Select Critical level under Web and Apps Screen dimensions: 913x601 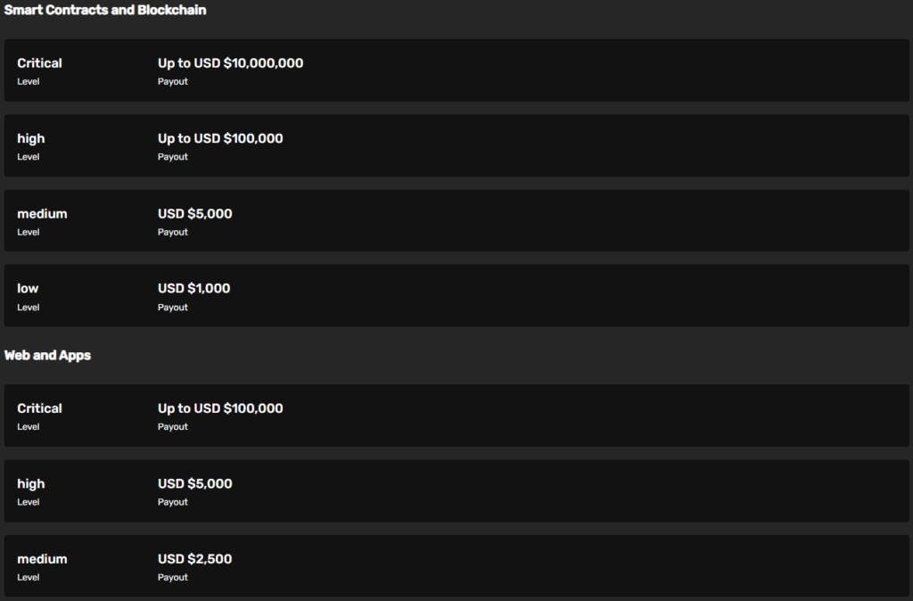pyautogui.click(x=39, y=408)
